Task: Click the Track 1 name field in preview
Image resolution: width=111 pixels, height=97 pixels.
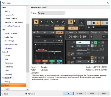Action: (x=83, y=42)
